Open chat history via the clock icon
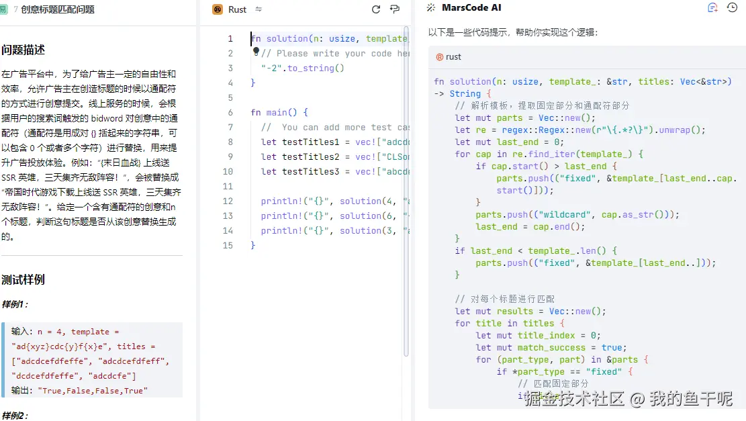Image resolution: width=746 pixels, height=421 pixels. pyautogui.click(x=733, y=8)
